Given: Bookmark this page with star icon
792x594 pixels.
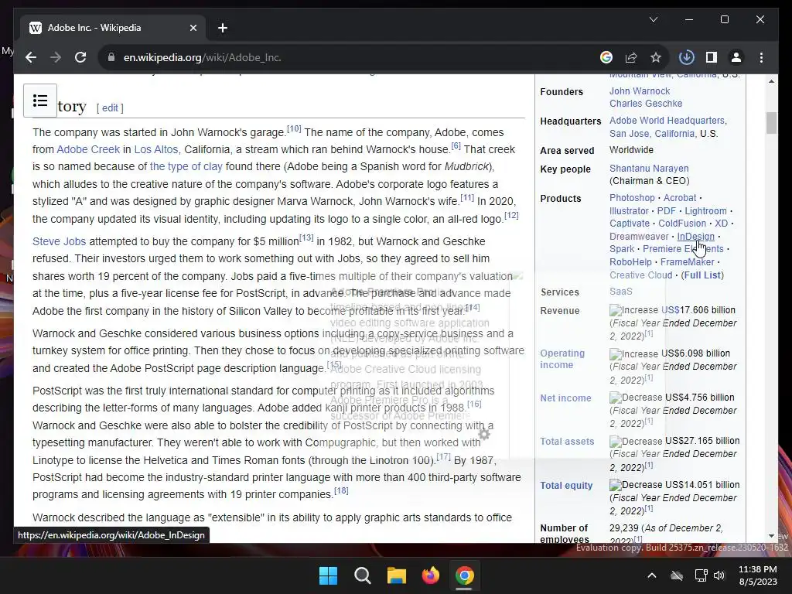Looking at the screenshot, I should pyautogui.click(x=656, y=57).
